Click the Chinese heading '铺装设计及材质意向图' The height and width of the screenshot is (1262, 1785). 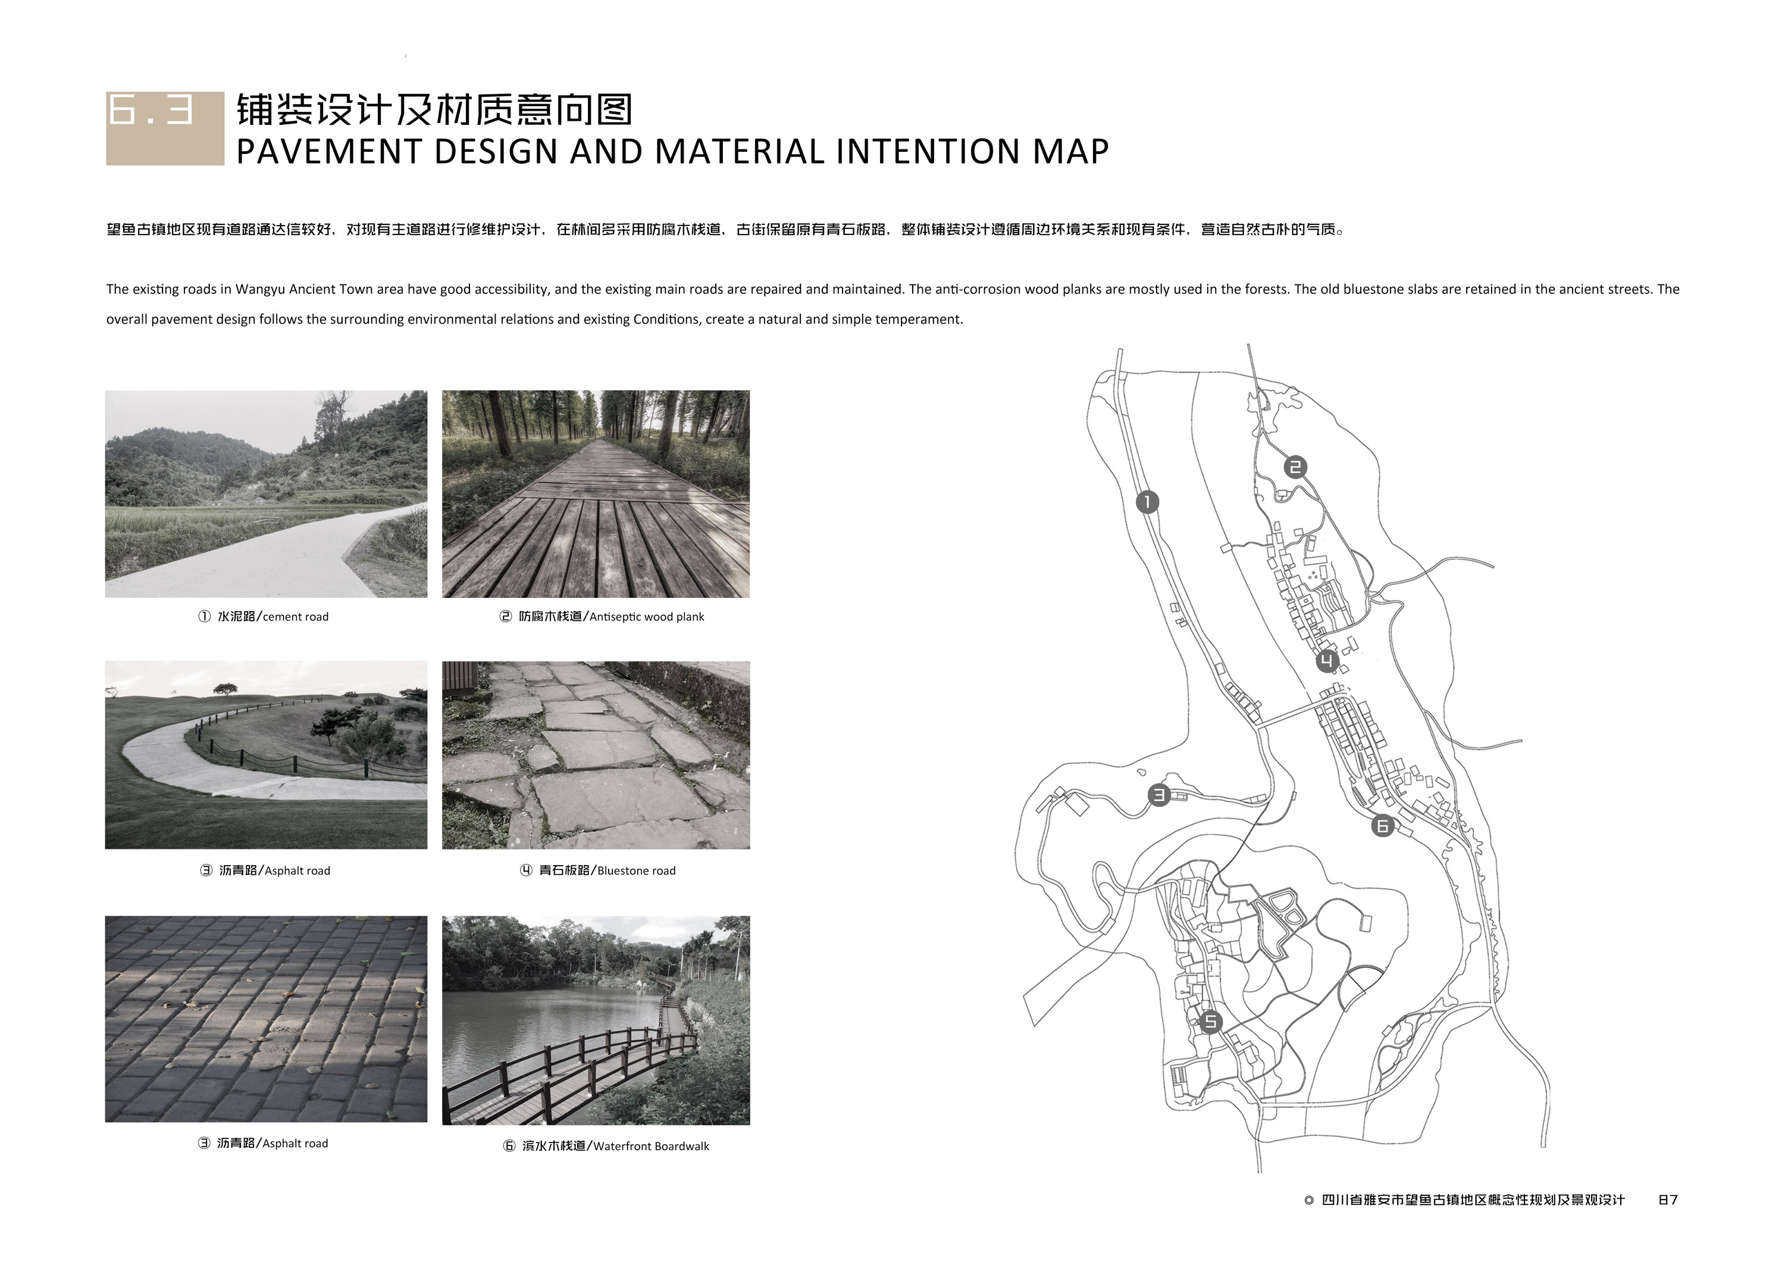coord(434,109)
